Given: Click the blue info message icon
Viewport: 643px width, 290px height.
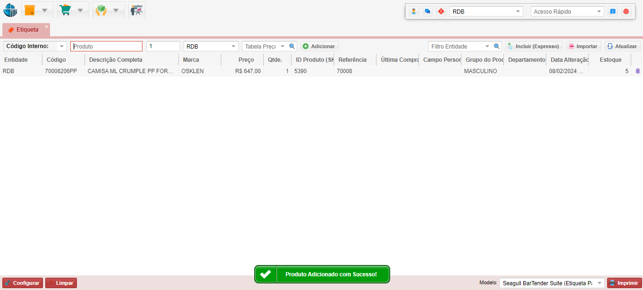Looking at the screenshot, I should [613, 11].
